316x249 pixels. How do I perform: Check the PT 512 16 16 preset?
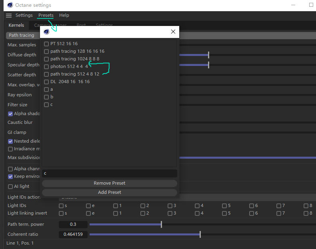(46, 44)
